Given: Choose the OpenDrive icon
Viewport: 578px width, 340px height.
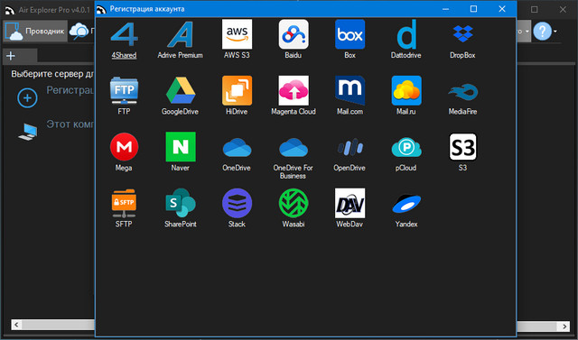Looking at the screenshot, I should [x=350, y=147].
